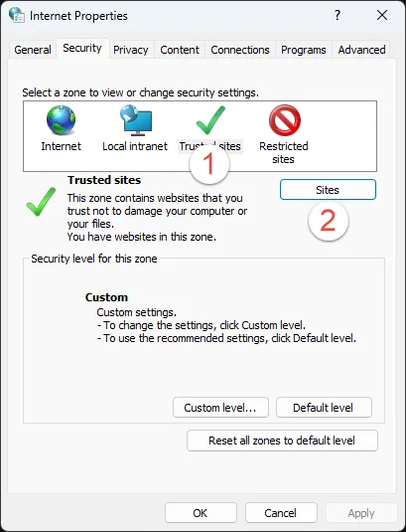The image size is (406, 532).
Task: Select the Internet zone globe icon
Action: tap(61, 120)
